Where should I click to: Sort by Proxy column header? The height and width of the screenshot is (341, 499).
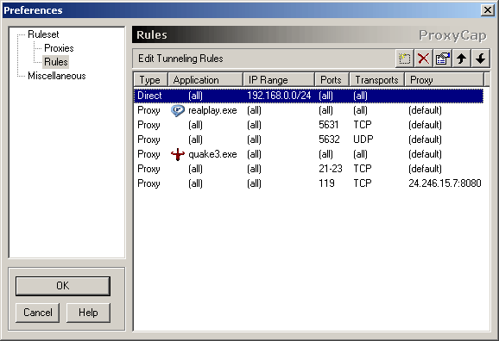(x=444, y=80)
